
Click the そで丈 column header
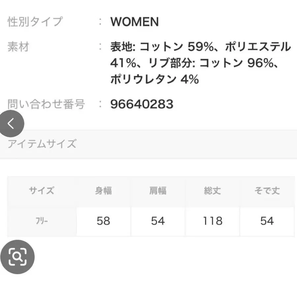tap(268, 190)
